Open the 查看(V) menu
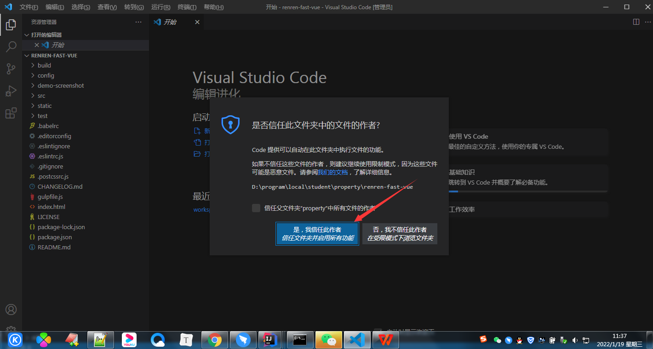Viewport: 653px width, 349px height. tap(107, 7)
